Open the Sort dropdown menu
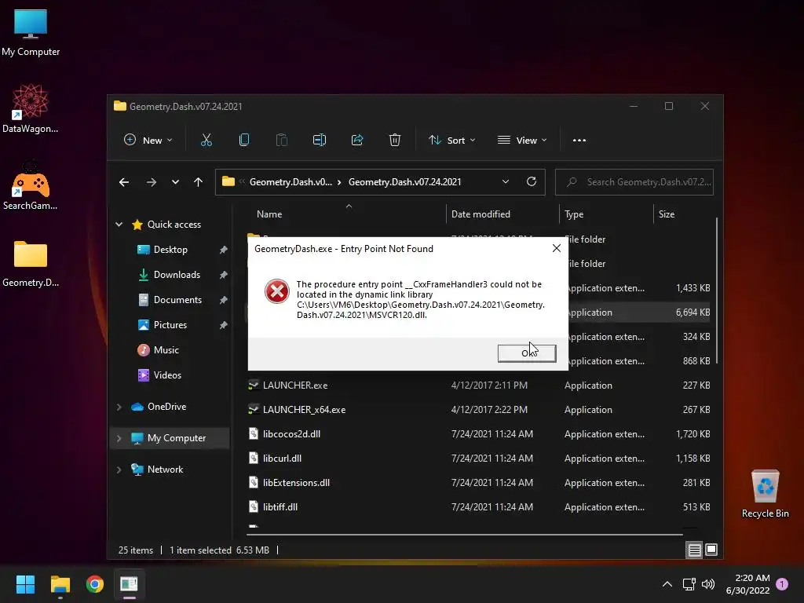This screenshot has height=603, width=804. [x=452, y=140]
